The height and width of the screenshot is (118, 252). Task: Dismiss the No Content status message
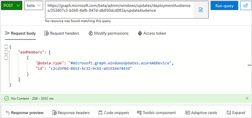coord(247,98)
